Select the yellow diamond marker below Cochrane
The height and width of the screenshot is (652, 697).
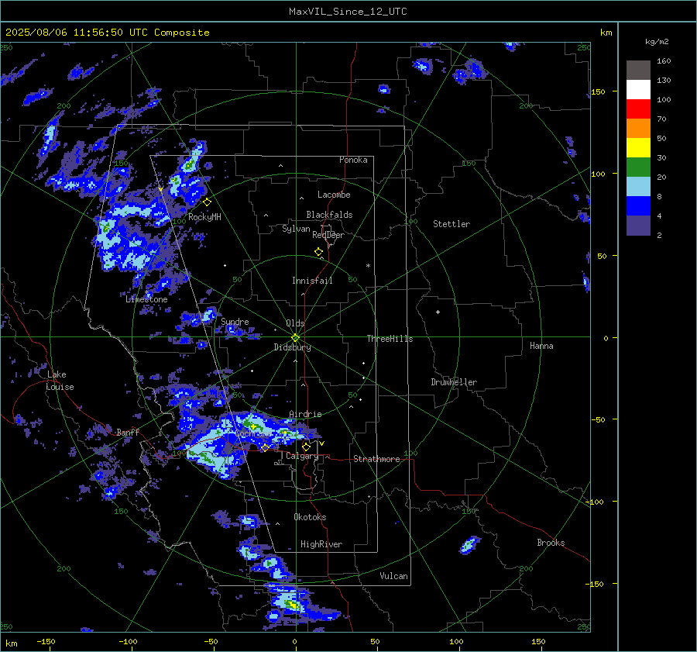[x=265, y=447]
